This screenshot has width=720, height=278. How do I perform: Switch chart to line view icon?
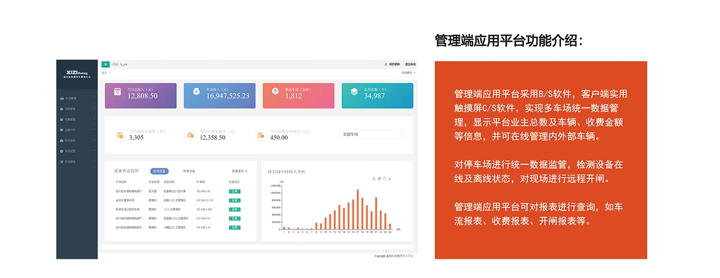tap(374, 178)
